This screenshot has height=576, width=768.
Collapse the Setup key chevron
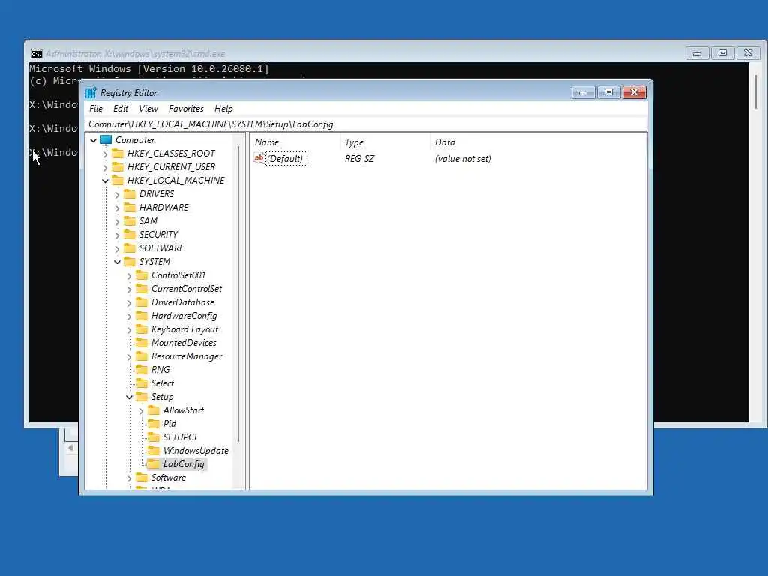[x=129, y=397]
